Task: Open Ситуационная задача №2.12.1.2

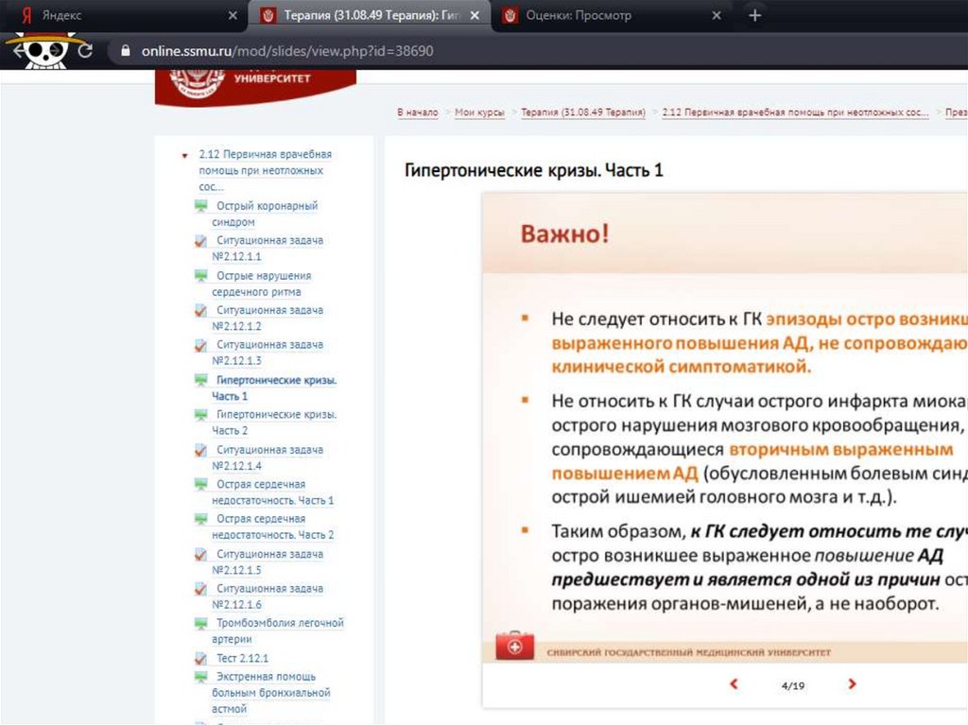Action: (x=268, y=318)
